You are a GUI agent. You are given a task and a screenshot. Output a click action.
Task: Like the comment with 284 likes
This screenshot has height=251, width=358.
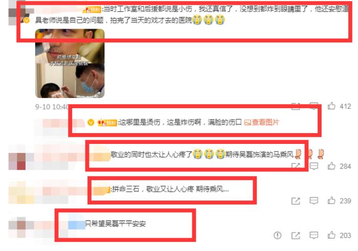pos(331,166)
